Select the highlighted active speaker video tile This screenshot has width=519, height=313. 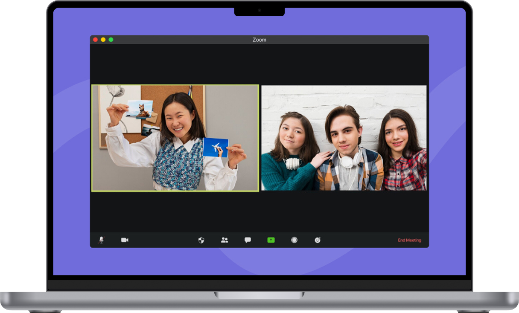pyautogui.click(x=175, y=138)
